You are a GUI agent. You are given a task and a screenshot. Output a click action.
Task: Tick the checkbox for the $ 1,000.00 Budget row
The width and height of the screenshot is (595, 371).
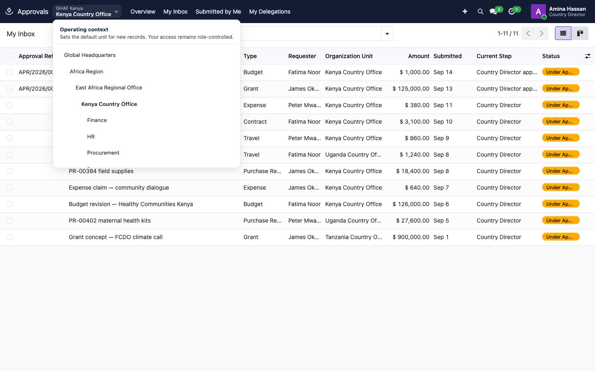[10, 72]
